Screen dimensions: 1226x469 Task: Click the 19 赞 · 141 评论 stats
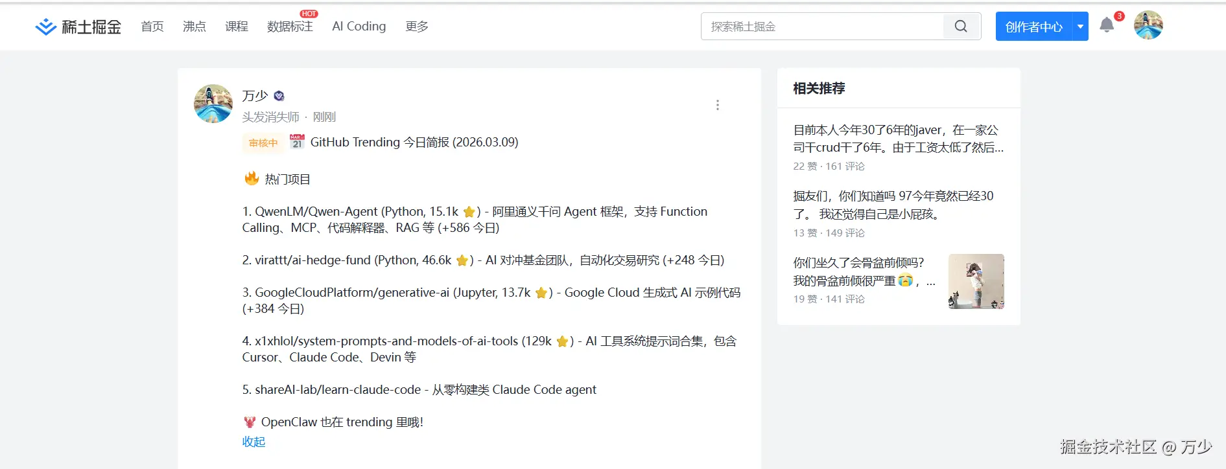pyautogui.click(x=829, y=299)
